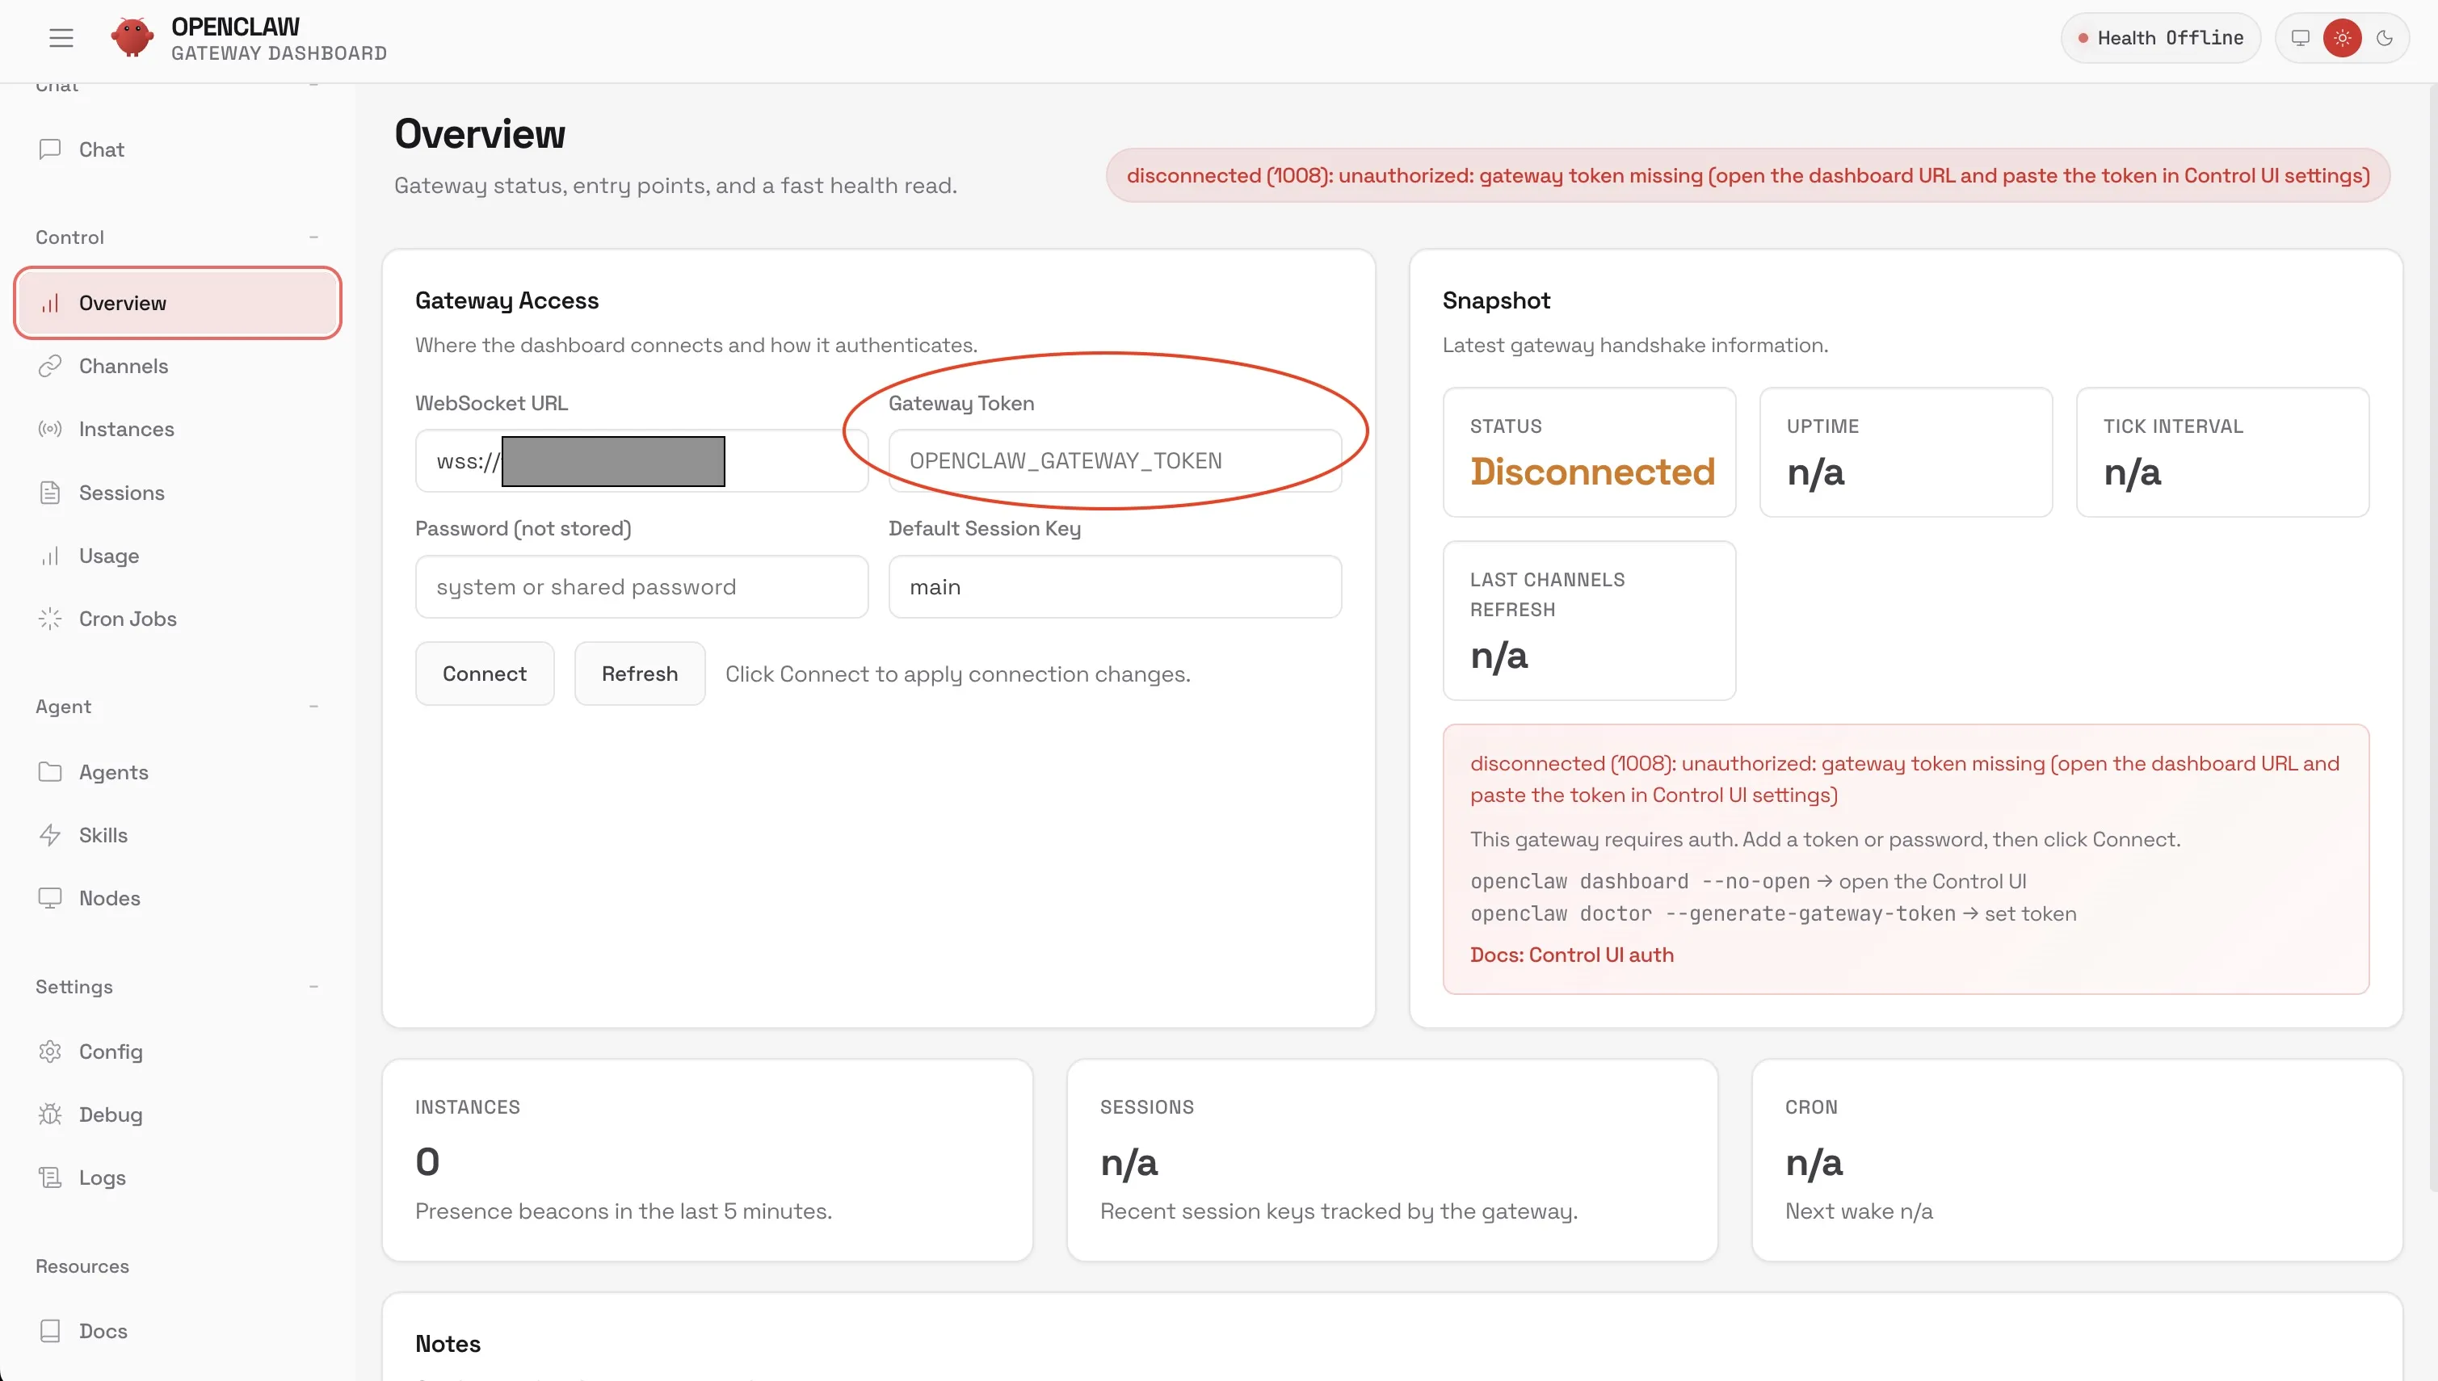Image resolution: width=2438 pixels, height=1381 pixels.
Task: Switch to the Overview page
Action: [x=122, y=303]
